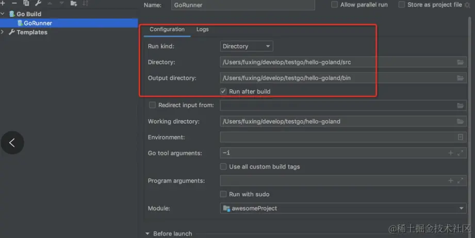Collapse the Go Build tree node
Viewport: 475px width, 238px height.
pos(3,14)
